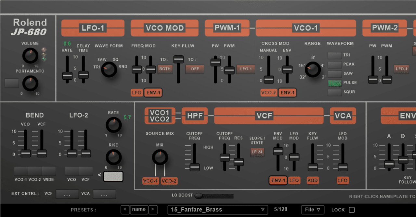Open the EXT CNTRL VCA selector

[104, 194]
